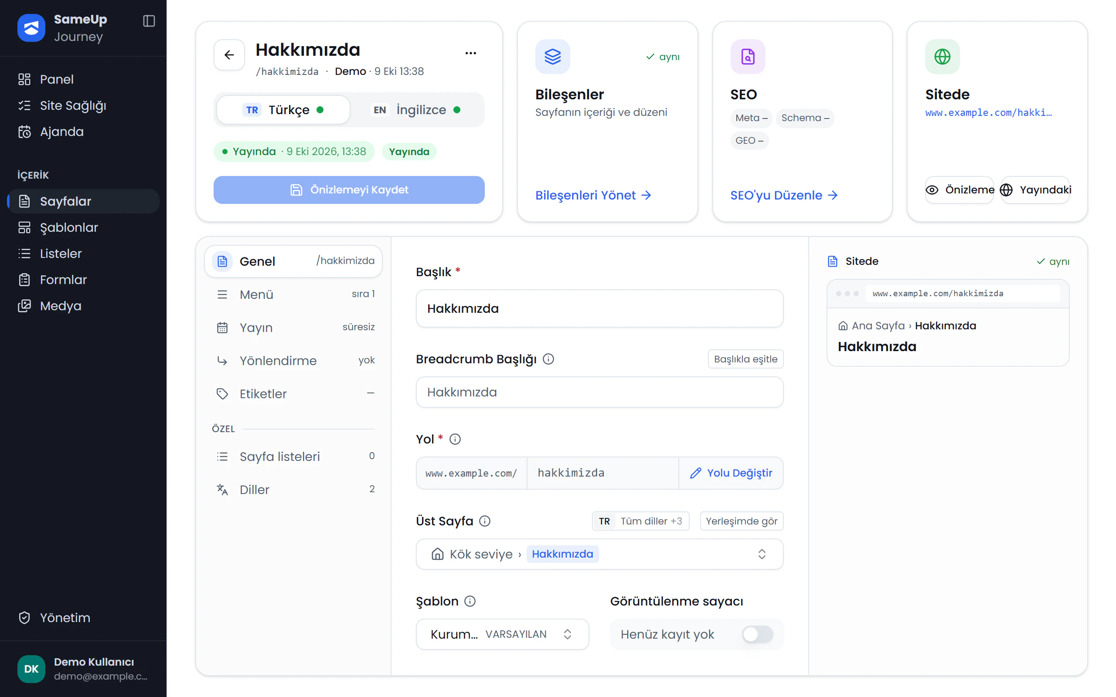The width and height of the screenshot is (1116, 697).
Task: Open Site Sağlığı in the sidebar
Action: pos(83,105)
